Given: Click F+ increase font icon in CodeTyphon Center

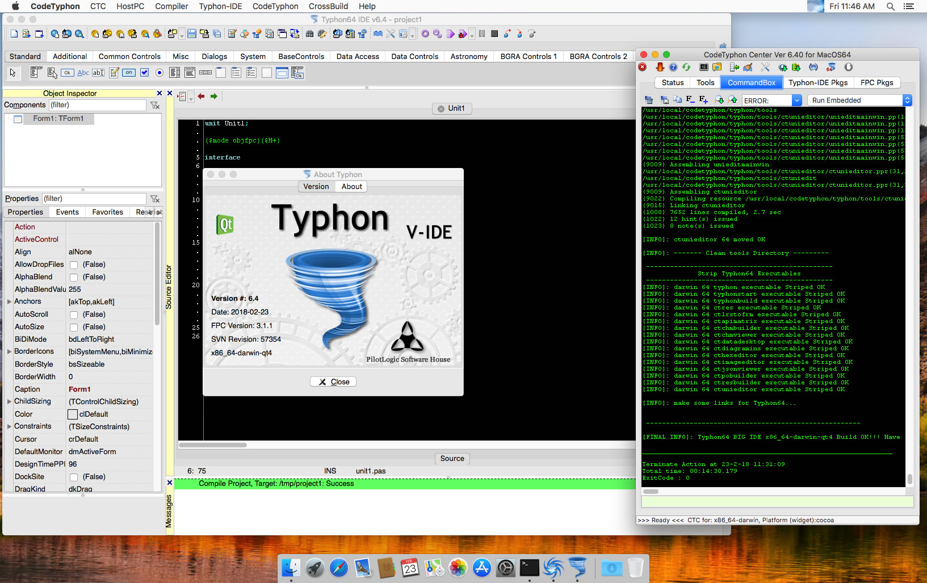Looking at the screenshot, I should [704, 100].
